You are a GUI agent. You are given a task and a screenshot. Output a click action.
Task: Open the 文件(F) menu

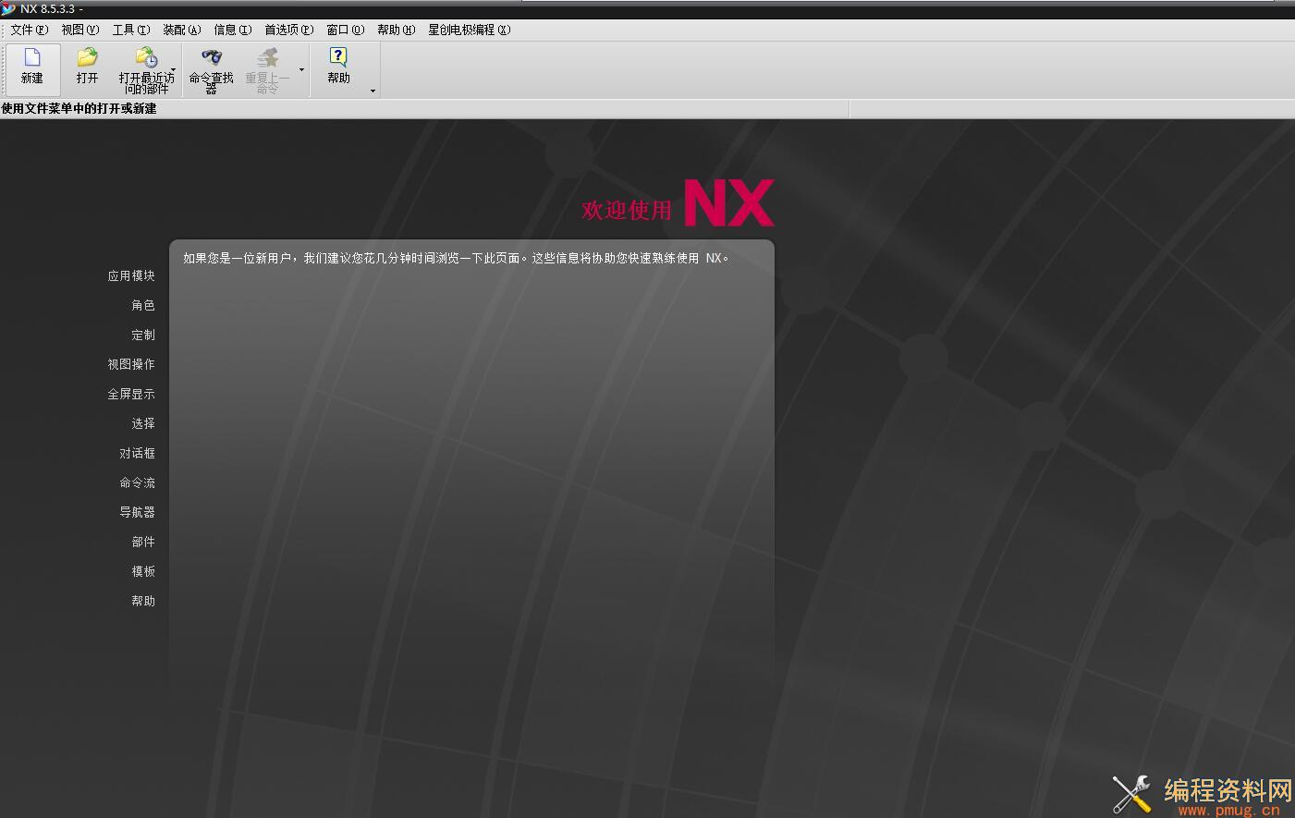(30, 30)
